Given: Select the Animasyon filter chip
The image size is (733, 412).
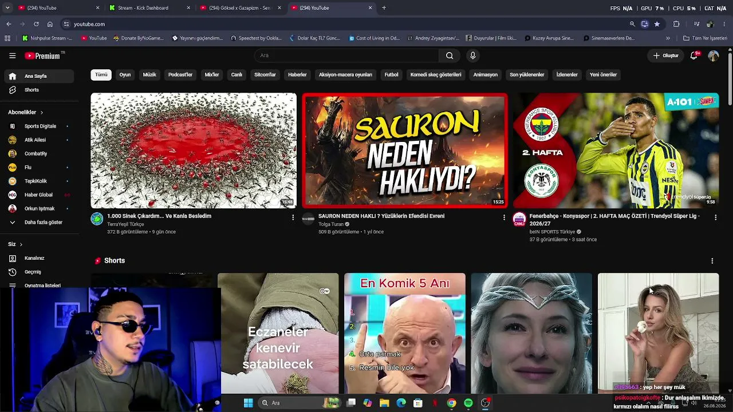Looking at the screenshot, I should [486, 75].
